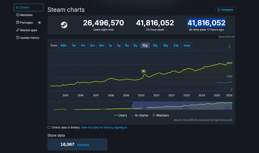259x153 pixels.
Task: Set chart zoom to 3m
Action: click(x=92, y=45)
